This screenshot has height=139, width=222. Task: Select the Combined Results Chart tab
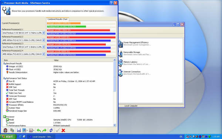point(57,19)
